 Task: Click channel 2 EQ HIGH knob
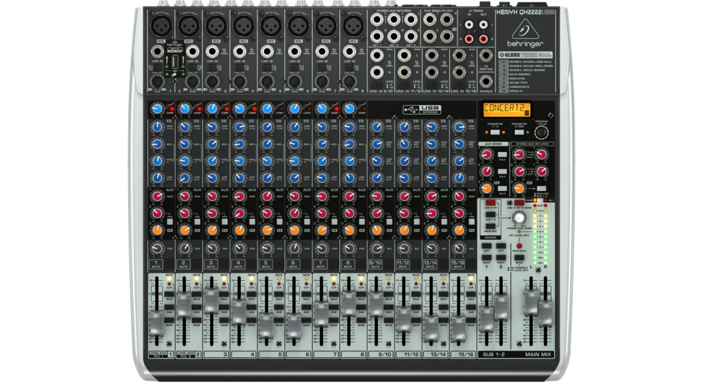(184, 126)
